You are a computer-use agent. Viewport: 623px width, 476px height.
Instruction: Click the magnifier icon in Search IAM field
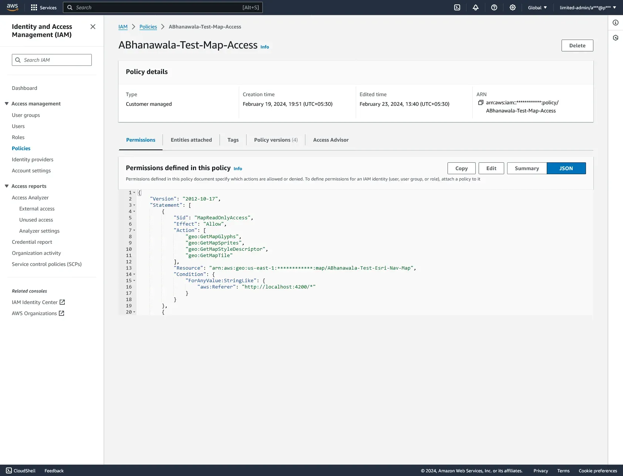pos(18,60)
